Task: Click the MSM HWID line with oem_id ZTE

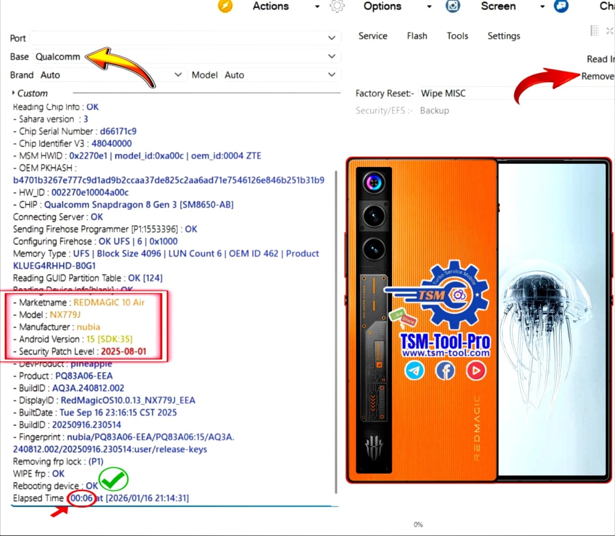Action: [x=137, y=156]
